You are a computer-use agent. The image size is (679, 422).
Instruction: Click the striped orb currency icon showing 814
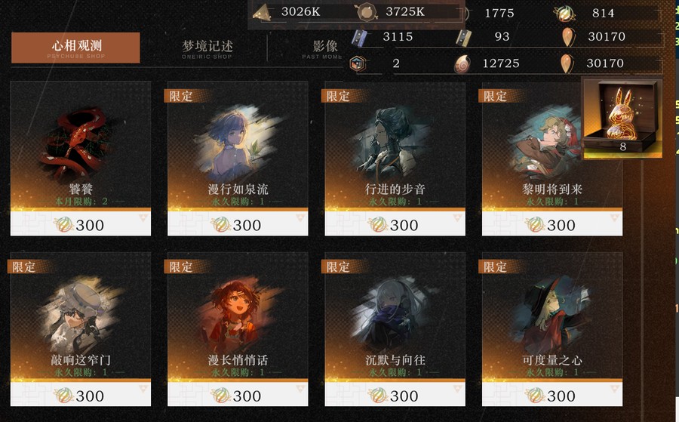click(564, 14)
